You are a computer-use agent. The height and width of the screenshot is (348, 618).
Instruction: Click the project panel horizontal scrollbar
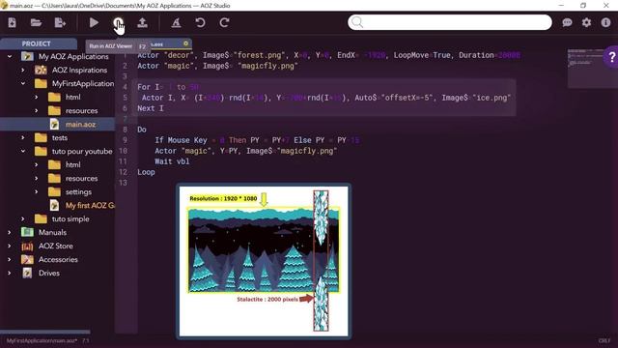click(45, 332)
